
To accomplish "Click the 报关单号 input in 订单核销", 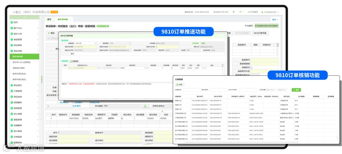I will 219,90.
